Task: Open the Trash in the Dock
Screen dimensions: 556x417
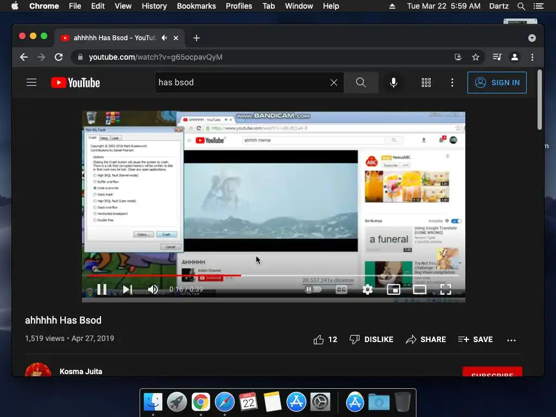Action: pos(402,402)
